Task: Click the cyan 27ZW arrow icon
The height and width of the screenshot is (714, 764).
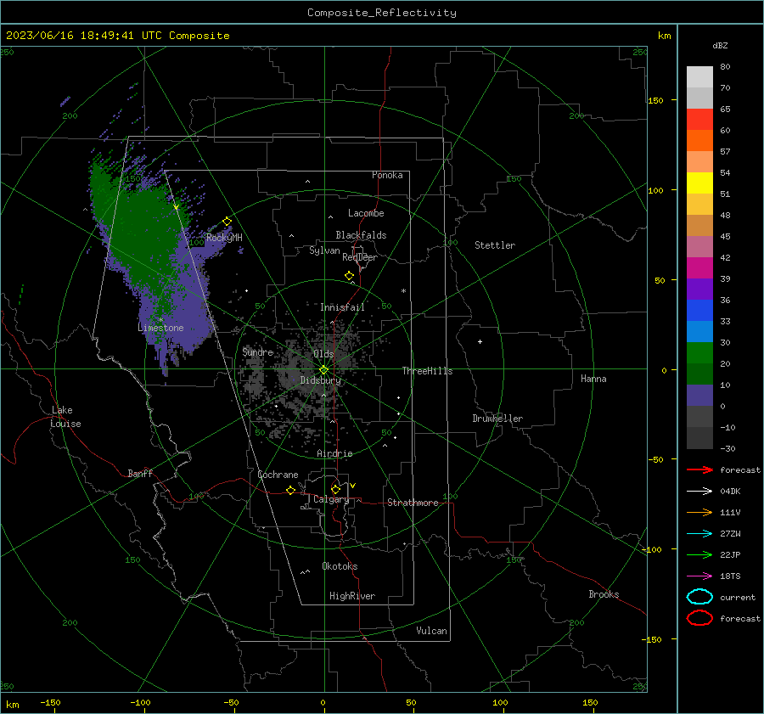Action: tap(699, 534)
